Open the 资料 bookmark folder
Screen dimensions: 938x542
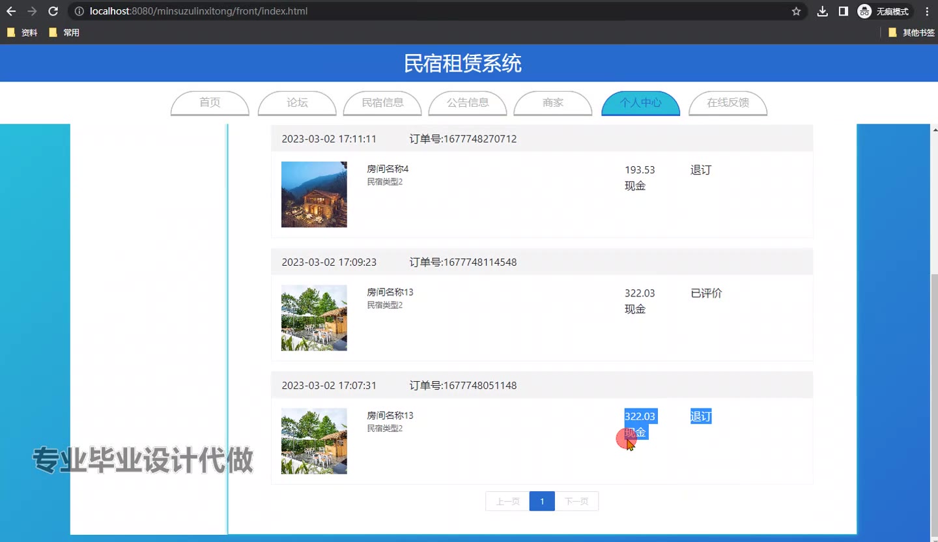tap(22, 33)
